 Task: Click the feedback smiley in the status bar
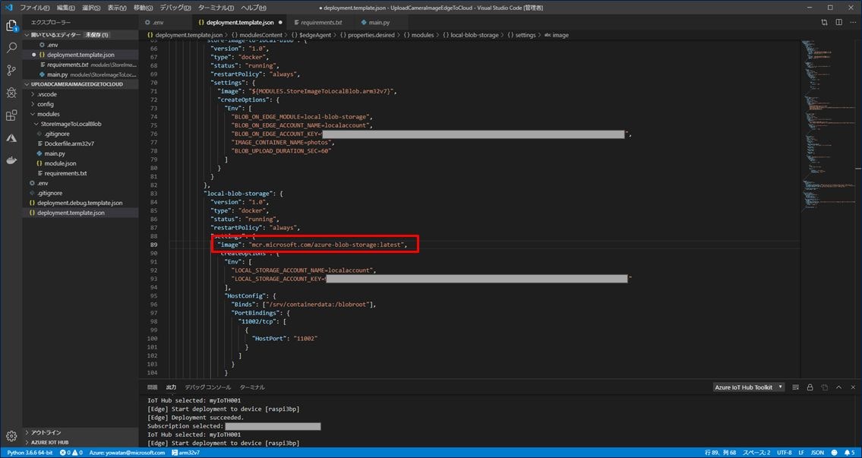[x=834, y=452]
